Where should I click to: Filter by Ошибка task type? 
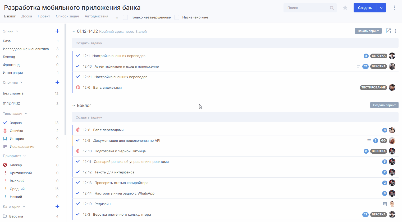click(x=16, y=131)
